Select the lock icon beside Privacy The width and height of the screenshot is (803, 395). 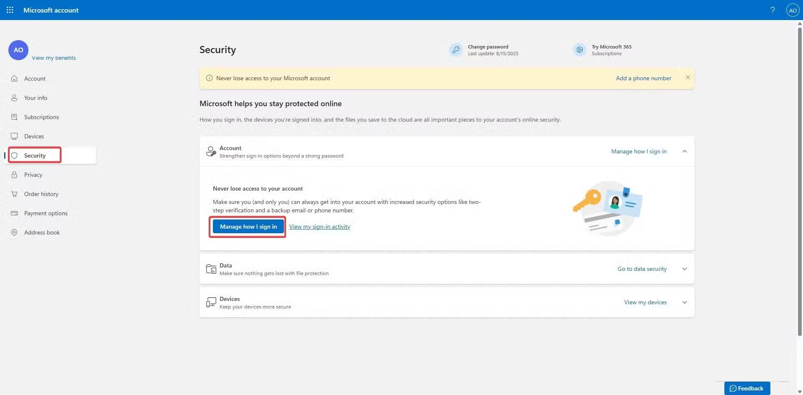[x=15, y=174]
